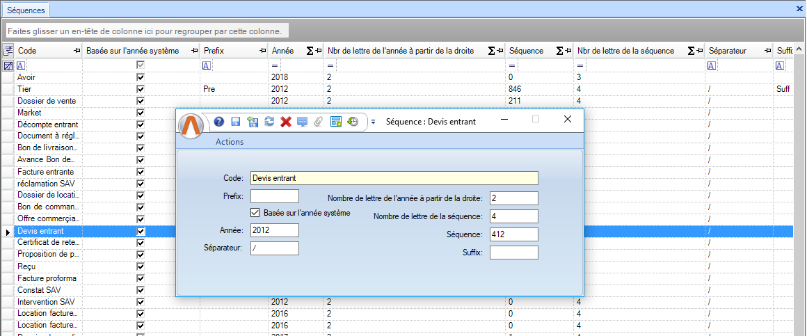
Task: Open the Année column filter operator selector
Action: (x=275, y=65)
